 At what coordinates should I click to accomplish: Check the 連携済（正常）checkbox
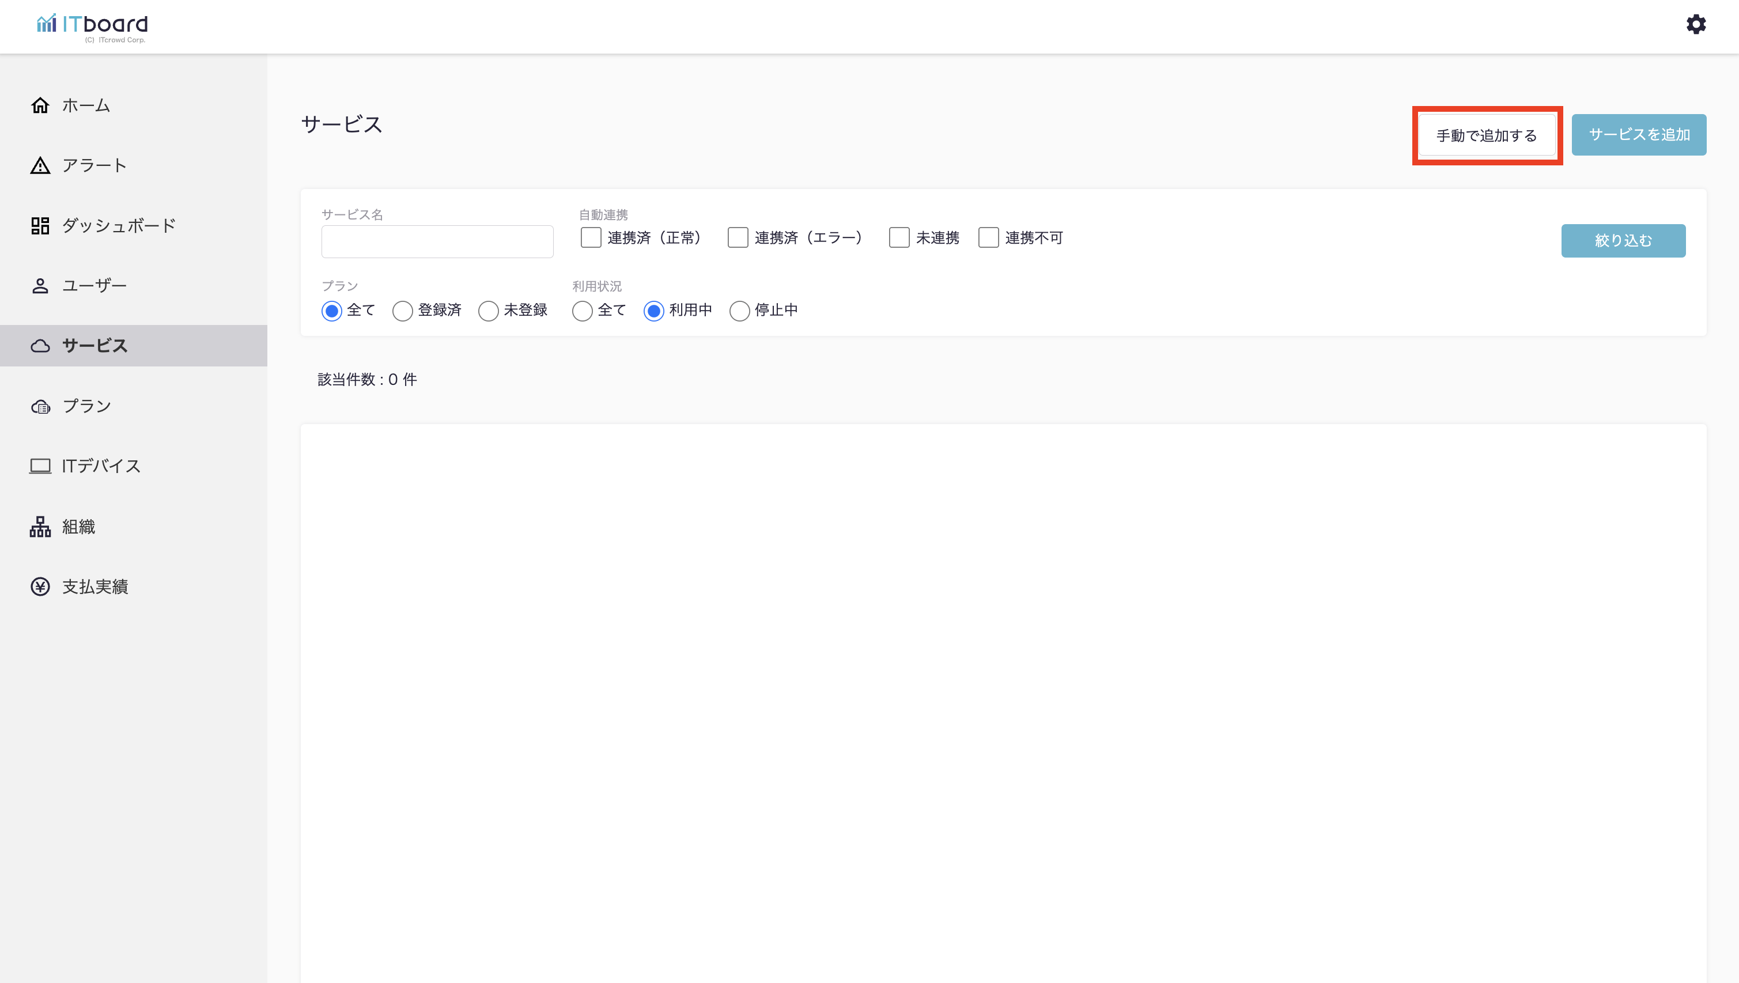coord(591,237)
